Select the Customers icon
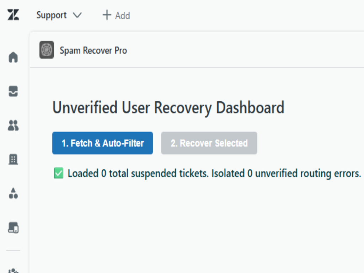364x273 pixels. tap(13, 126)
